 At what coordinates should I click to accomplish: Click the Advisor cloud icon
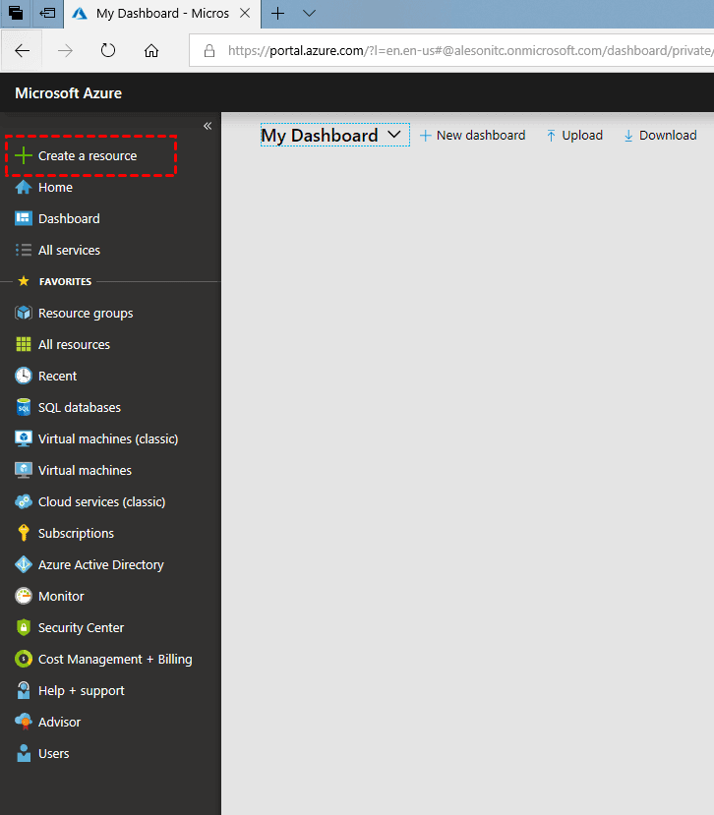pos(24,722)
